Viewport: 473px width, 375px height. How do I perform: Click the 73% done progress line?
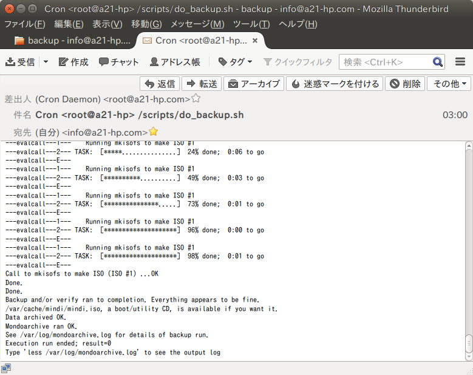pyautogui.click(x=135, y=204)
